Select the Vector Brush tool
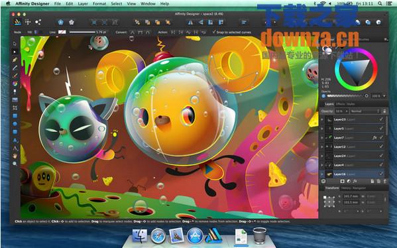 (x=15, y=76)
